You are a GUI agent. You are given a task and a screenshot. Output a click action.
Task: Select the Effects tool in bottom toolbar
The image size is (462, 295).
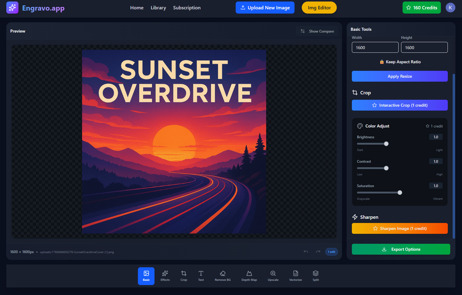165,276
